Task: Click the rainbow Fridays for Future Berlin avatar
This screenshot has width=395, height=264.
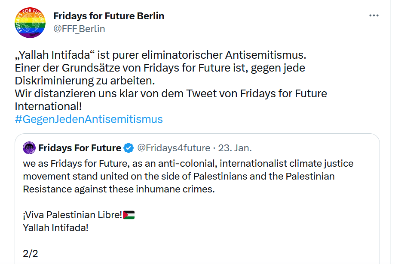Action: pyautogui.click(x=30, y=23)
